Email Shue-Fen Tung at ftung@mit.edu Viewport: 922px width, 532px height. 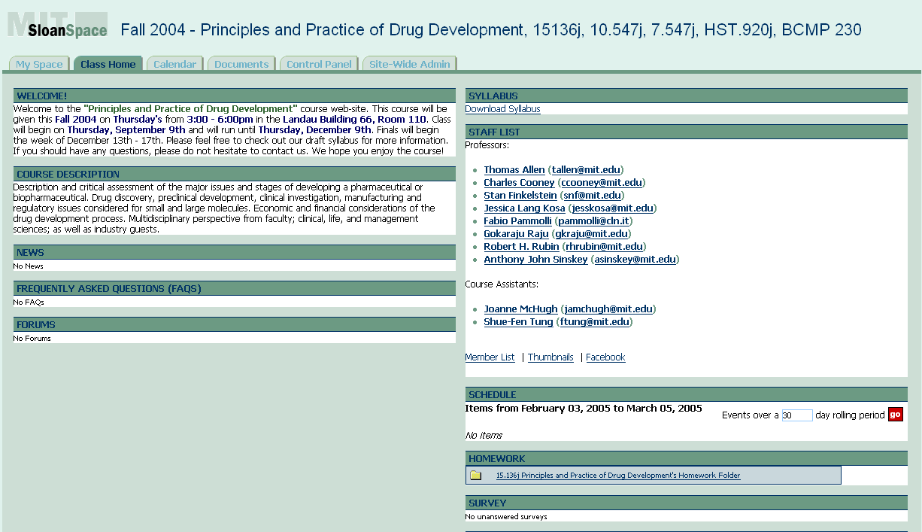(596, 322)
